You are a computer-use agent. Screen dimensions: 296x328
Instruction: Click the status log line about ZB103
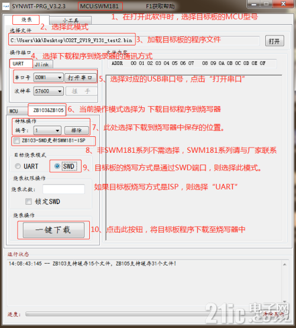[x=92, y=264]
